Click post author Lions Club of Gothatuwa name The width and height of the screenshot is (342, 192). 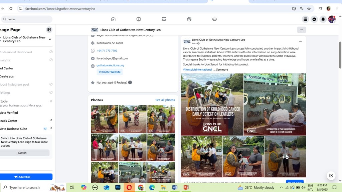point(218,40)
